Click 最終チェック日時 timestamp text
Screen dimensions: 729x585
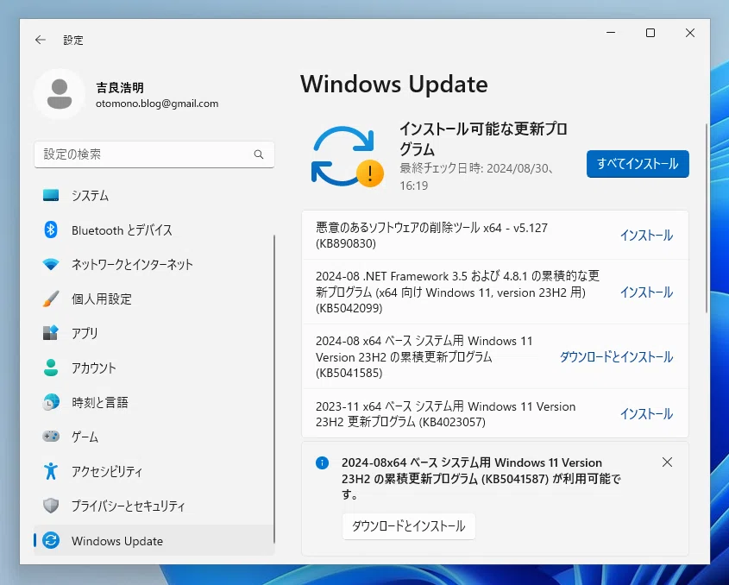pos(477,177)
